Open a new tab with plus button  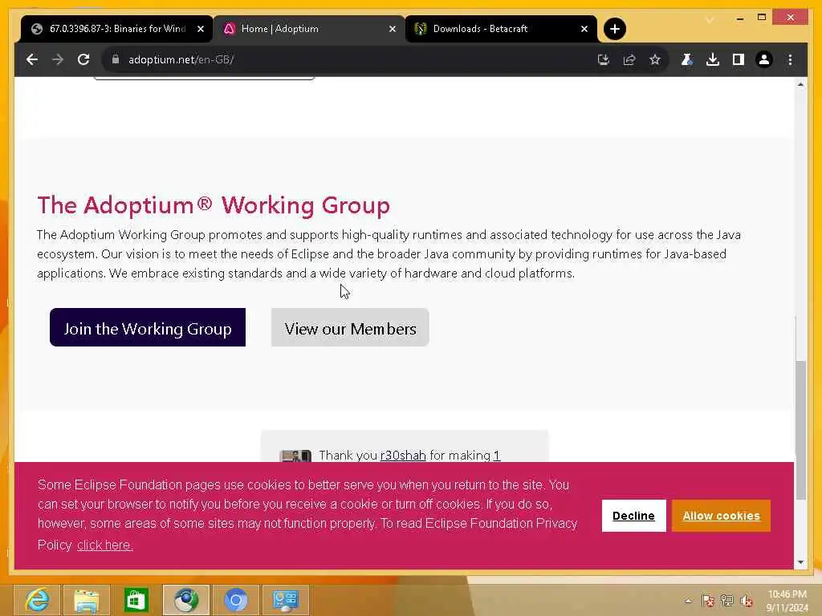615,29
